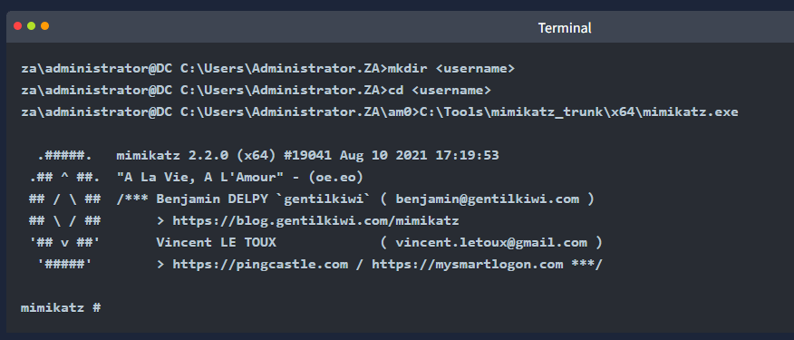The image size is (794, 340).
Task: Click the '## v ##' ASCII logo row
Action: click(65, 243)
